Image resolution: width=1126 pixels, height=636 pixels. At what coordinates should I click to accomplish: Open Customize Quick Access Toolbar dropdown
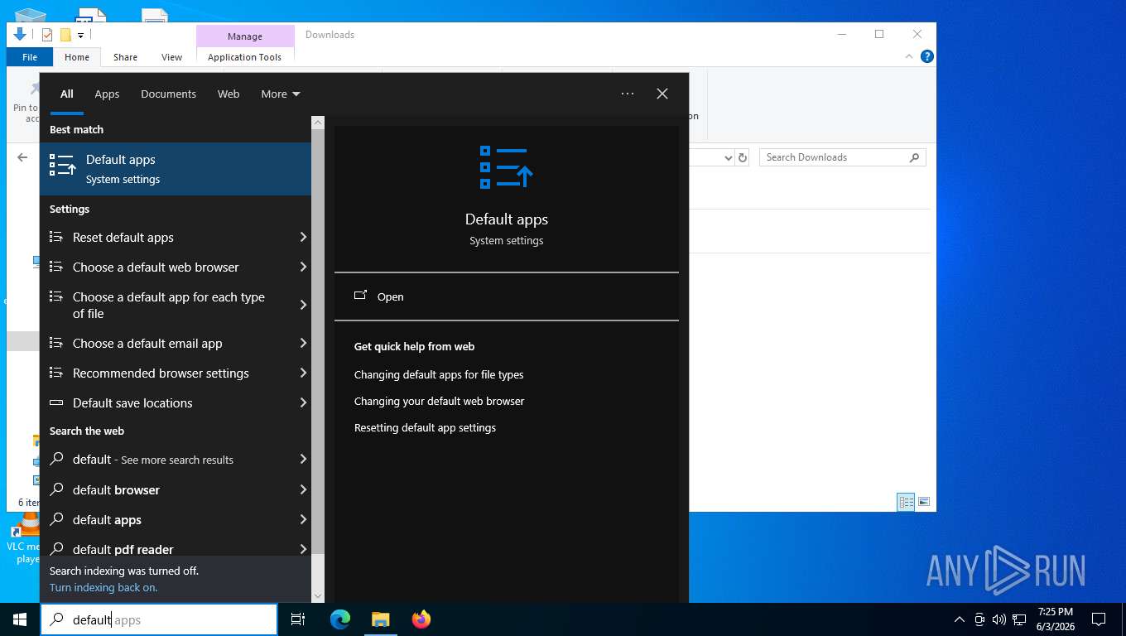[x=80, y=35]
